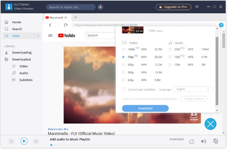Click the AceThinker Video Keeper logo icon

pos(9,7)
